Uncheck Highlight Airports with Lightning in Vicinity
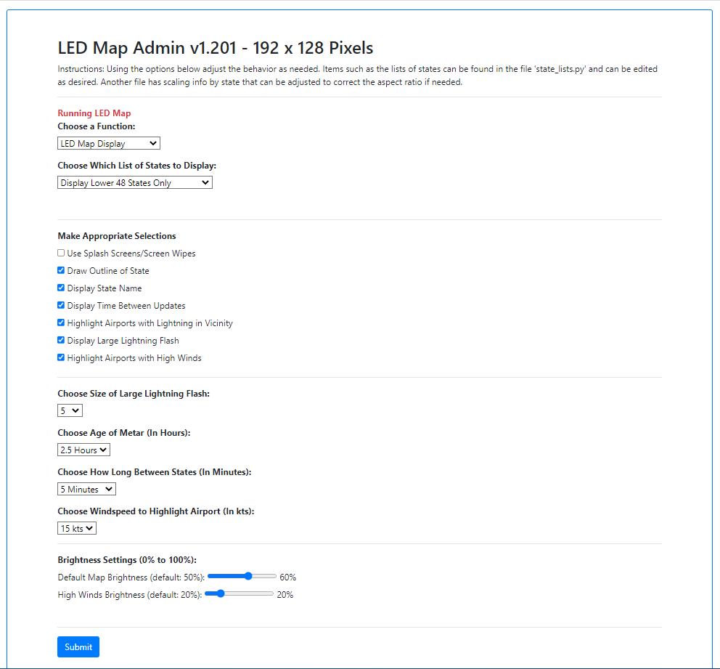Image resolution: width=720 pixels, height=669 pixels. point(61,323)
